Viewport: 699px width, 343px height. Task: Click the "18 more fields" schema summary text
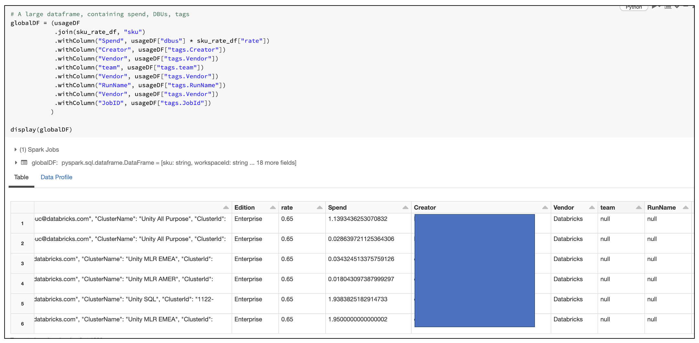point(276,162)
